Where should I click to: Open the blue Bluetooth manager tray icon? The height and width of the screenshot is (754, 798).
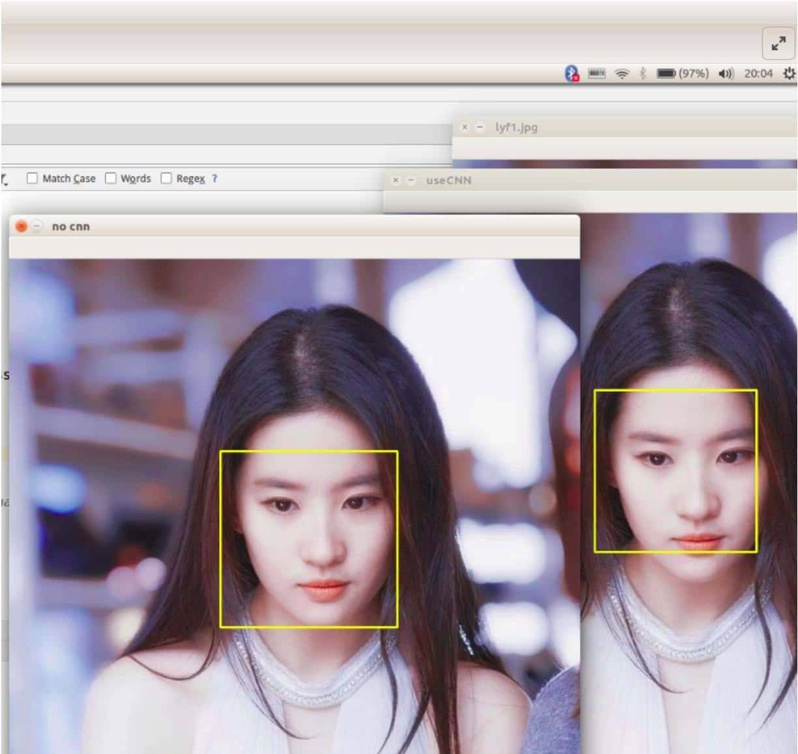click(x=572, y=74)
